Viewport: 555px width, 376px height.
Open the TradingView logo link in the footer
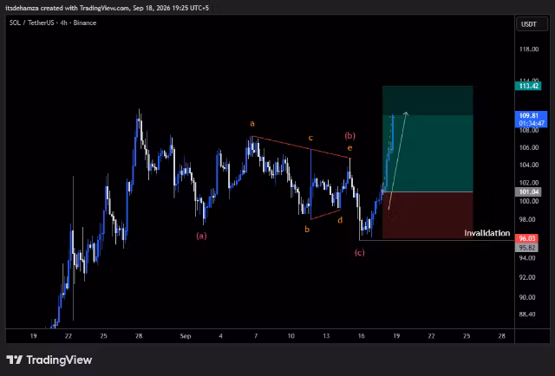pos(49,360)
